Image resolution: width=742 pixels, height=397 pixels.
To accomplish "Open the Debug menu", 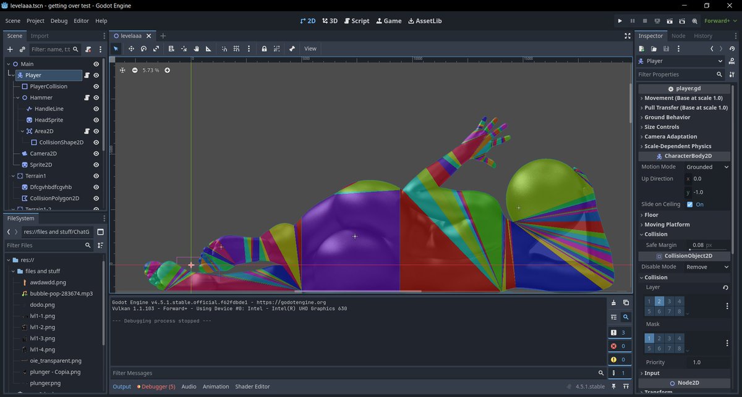I will [59, 21].
